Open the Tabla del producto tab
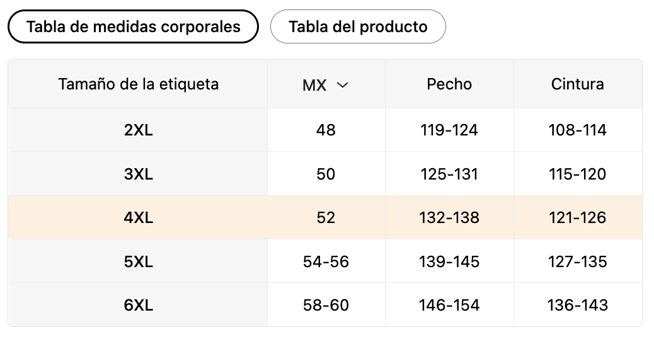The width and height of the screenshot is (654, 344). point(358,26)
